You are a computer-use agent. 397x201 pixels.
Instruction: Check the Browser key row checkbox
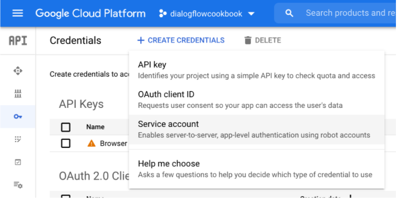point(66,144)
